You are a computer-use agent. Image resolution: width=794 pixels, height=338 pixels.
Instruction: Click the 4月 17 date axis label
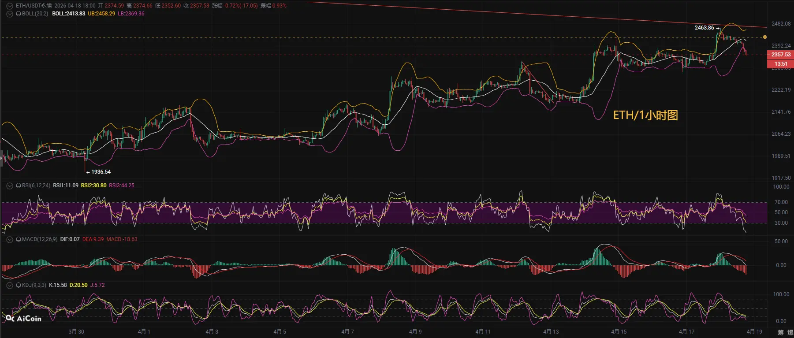click(686, 332)
